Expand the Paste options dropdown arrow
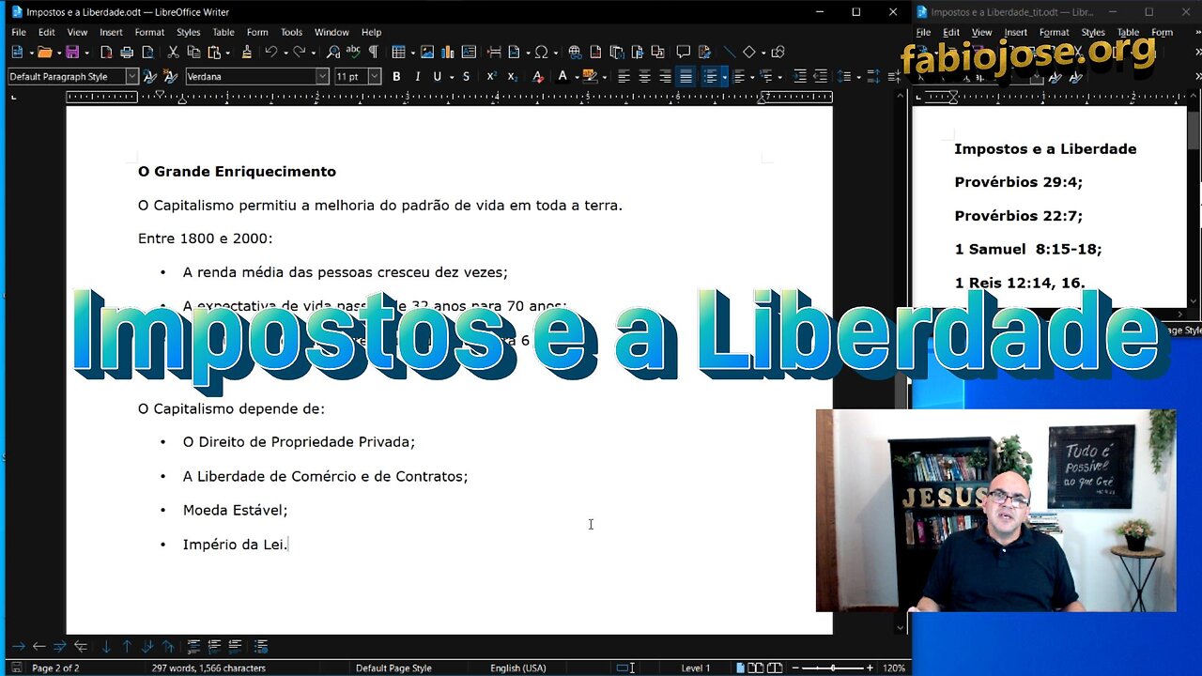The image size is (1202, 676). tap(227, 53)
